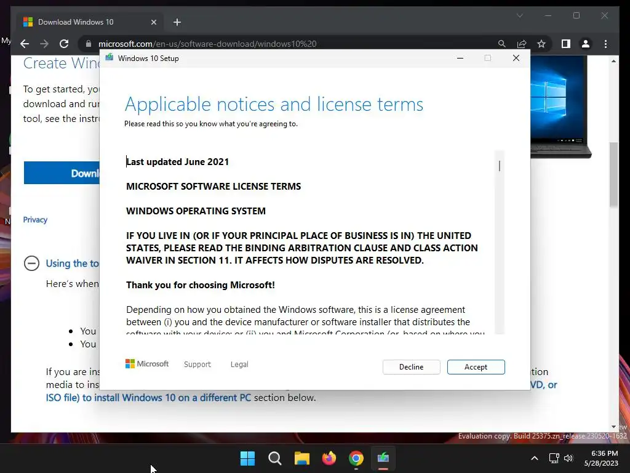Bookmark this tab with star icon

(541, 44)
